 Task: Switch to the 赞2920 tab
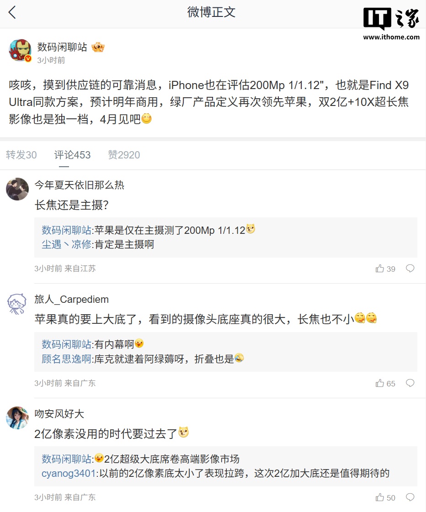tap(123, 155)
